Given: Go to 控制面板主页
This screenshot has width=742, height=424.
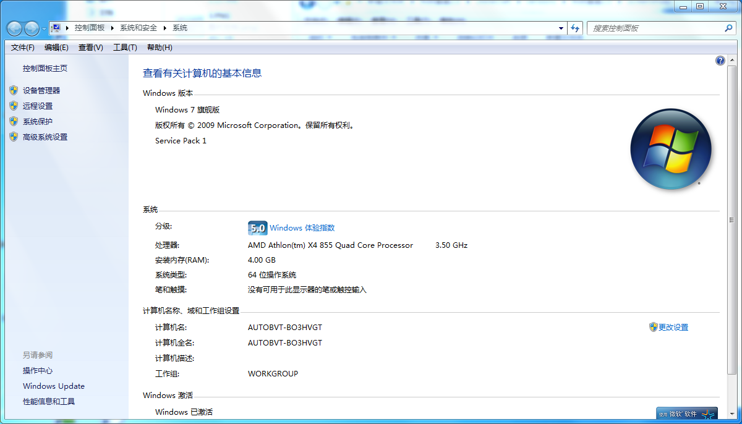Looking at the screenshot, I should click(x=45, y=69).
